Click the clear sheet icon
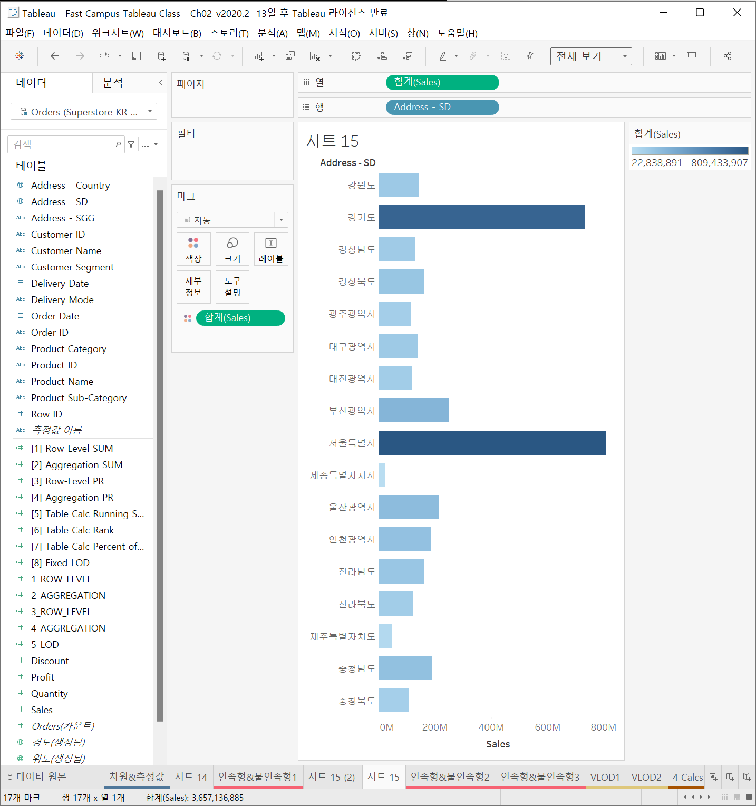 pos(315,56)
